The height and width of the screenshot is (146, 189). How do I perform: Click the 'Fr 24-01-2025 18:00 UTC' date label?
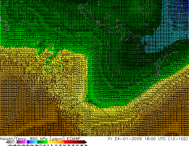tap(137, 139)
